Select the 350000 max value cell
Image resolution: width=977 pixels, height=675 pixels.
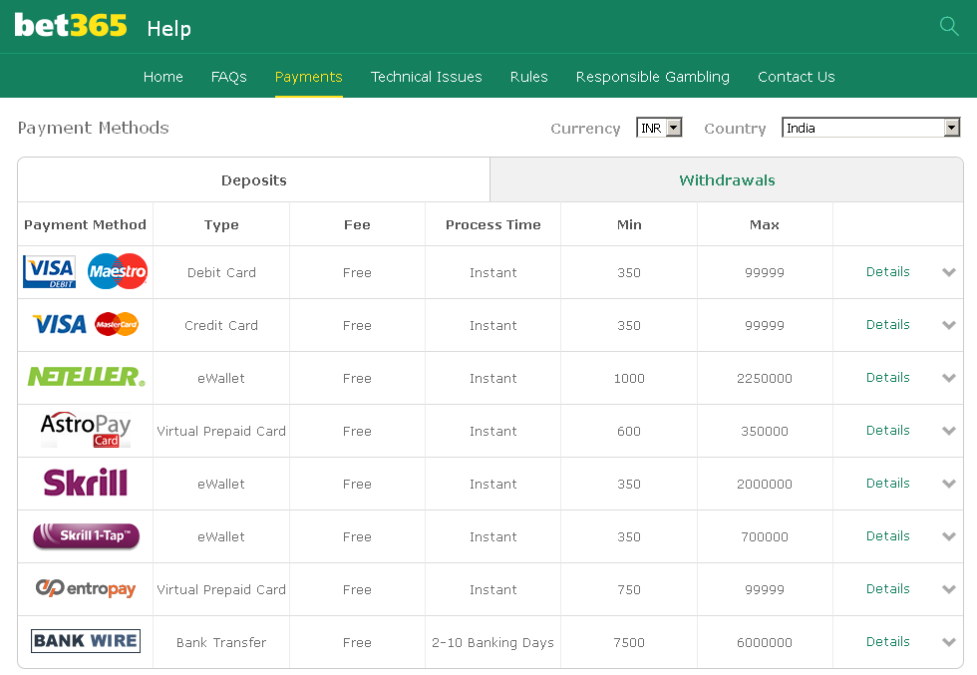pyautogui.click(x=765, y=432)
